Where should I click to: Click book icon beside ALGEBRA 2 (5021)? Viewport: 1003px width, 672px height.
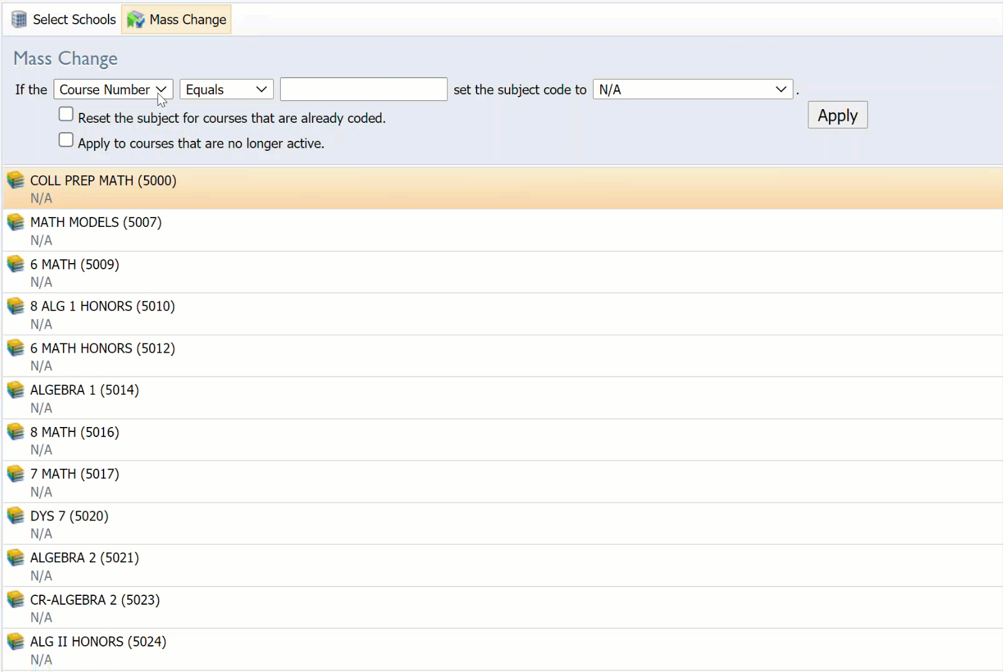point(16,557)
